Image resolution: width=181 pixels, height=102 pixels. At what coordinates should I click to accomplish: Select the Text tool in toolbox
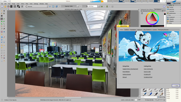coord(4,11)
